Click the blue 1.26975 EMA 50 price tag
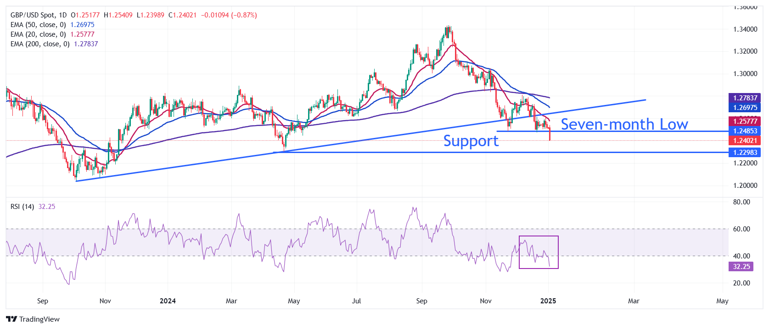 pyautogui.click(x=744, y=107)
